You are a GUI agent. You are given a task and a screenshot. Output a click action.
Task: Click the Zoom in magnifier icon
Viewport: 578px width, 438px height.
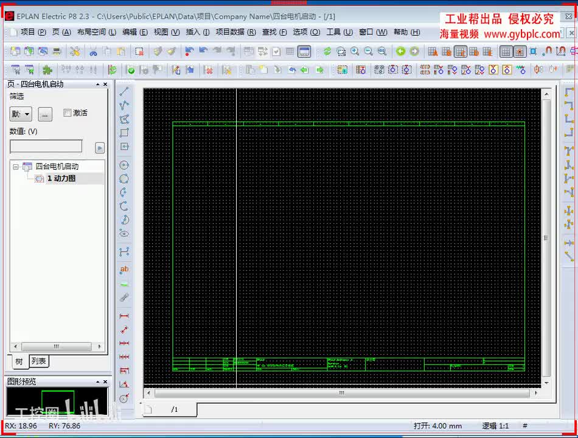[355, 52]
